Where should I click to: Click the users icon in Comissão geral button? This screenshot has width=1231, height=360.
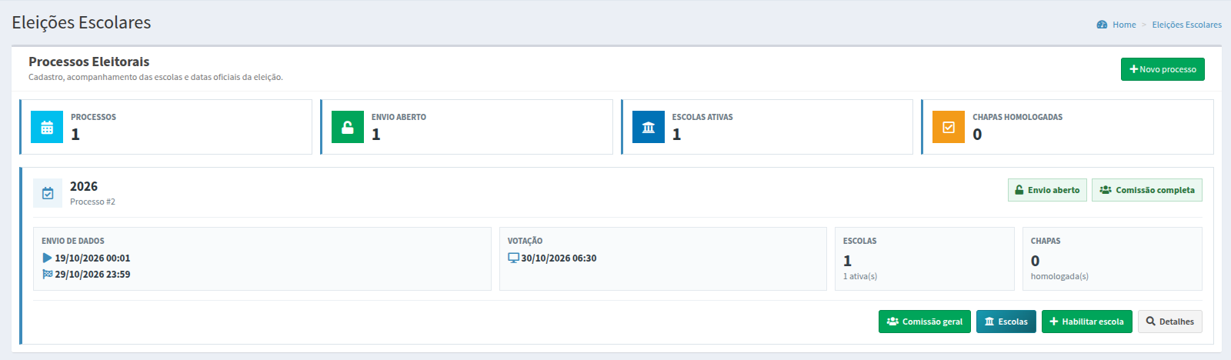(892, 322)
